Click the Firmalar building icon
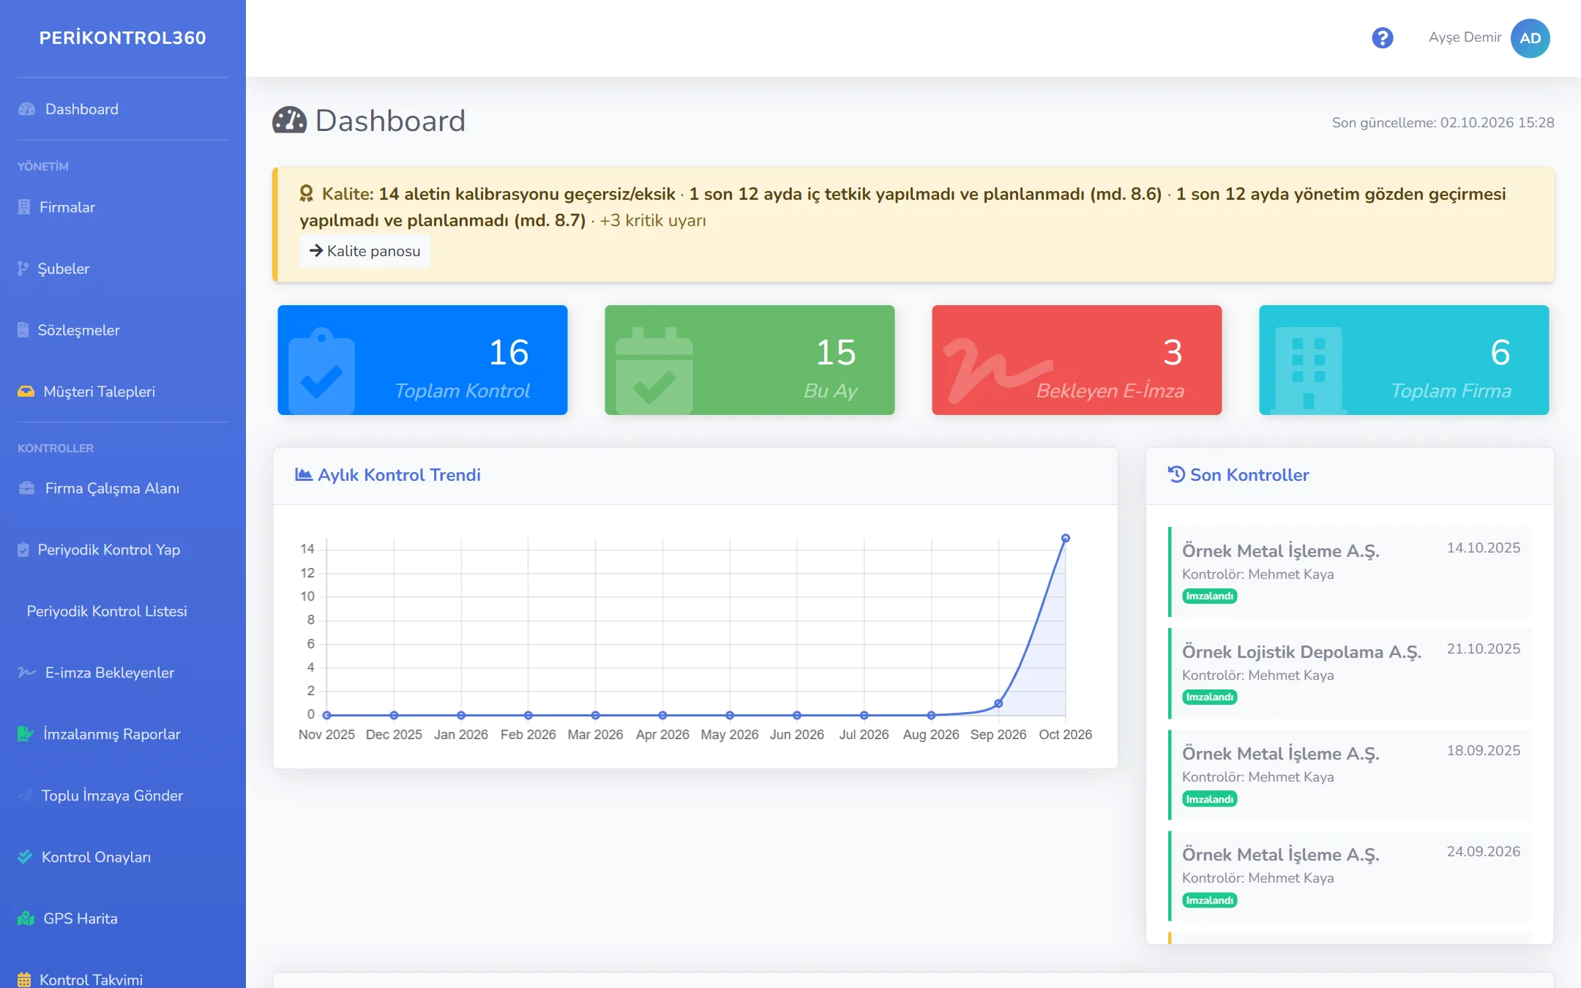This screenshot has width=1581, height=988. [24, 207]
